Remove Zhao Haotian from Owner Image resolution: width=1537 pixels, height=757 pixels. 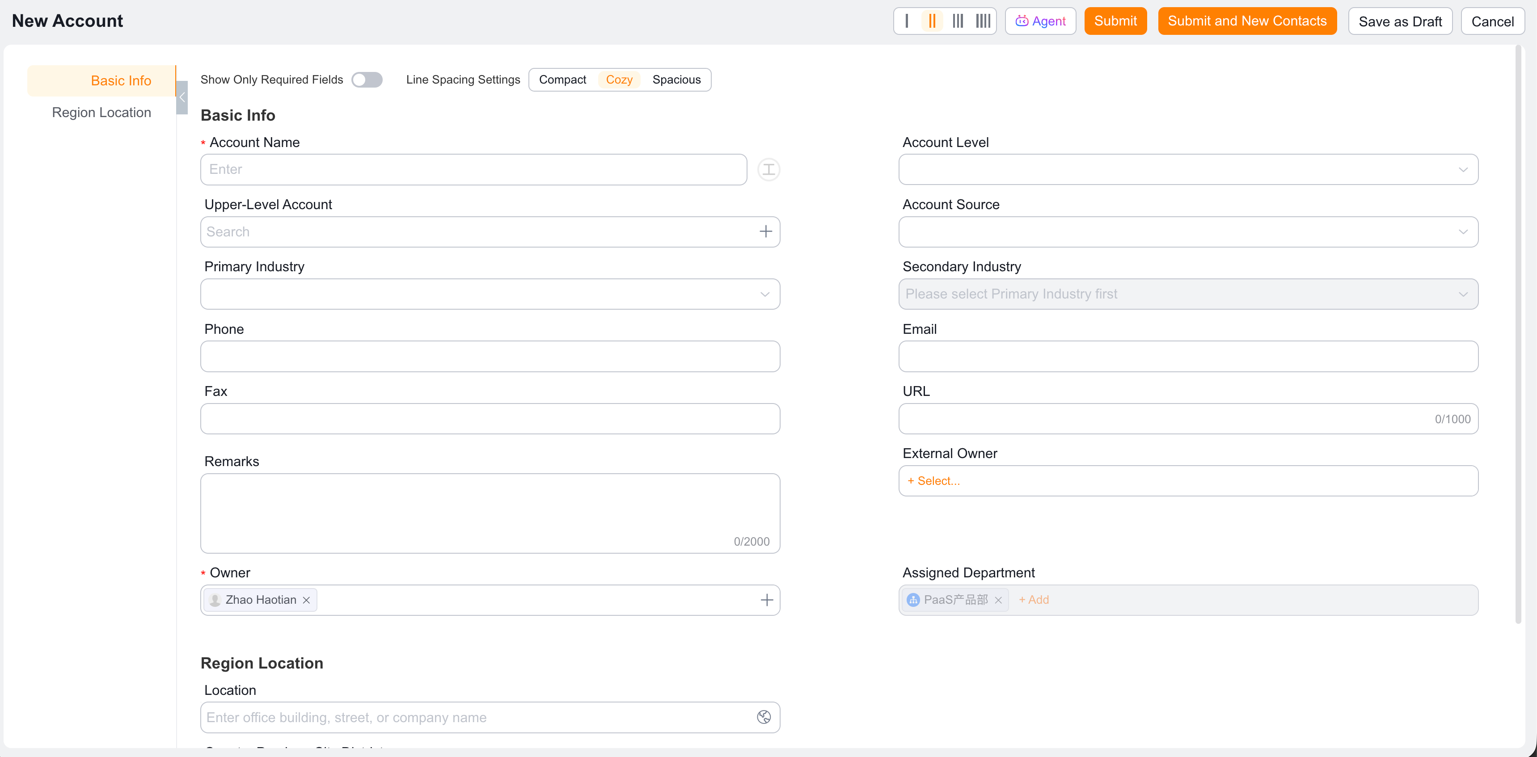click(306, 600)
